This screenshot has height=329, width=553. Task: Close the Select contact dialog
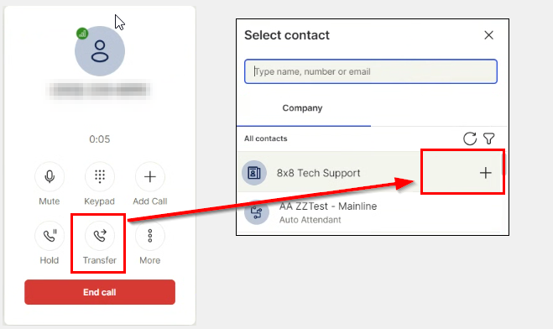click(489, 35)
